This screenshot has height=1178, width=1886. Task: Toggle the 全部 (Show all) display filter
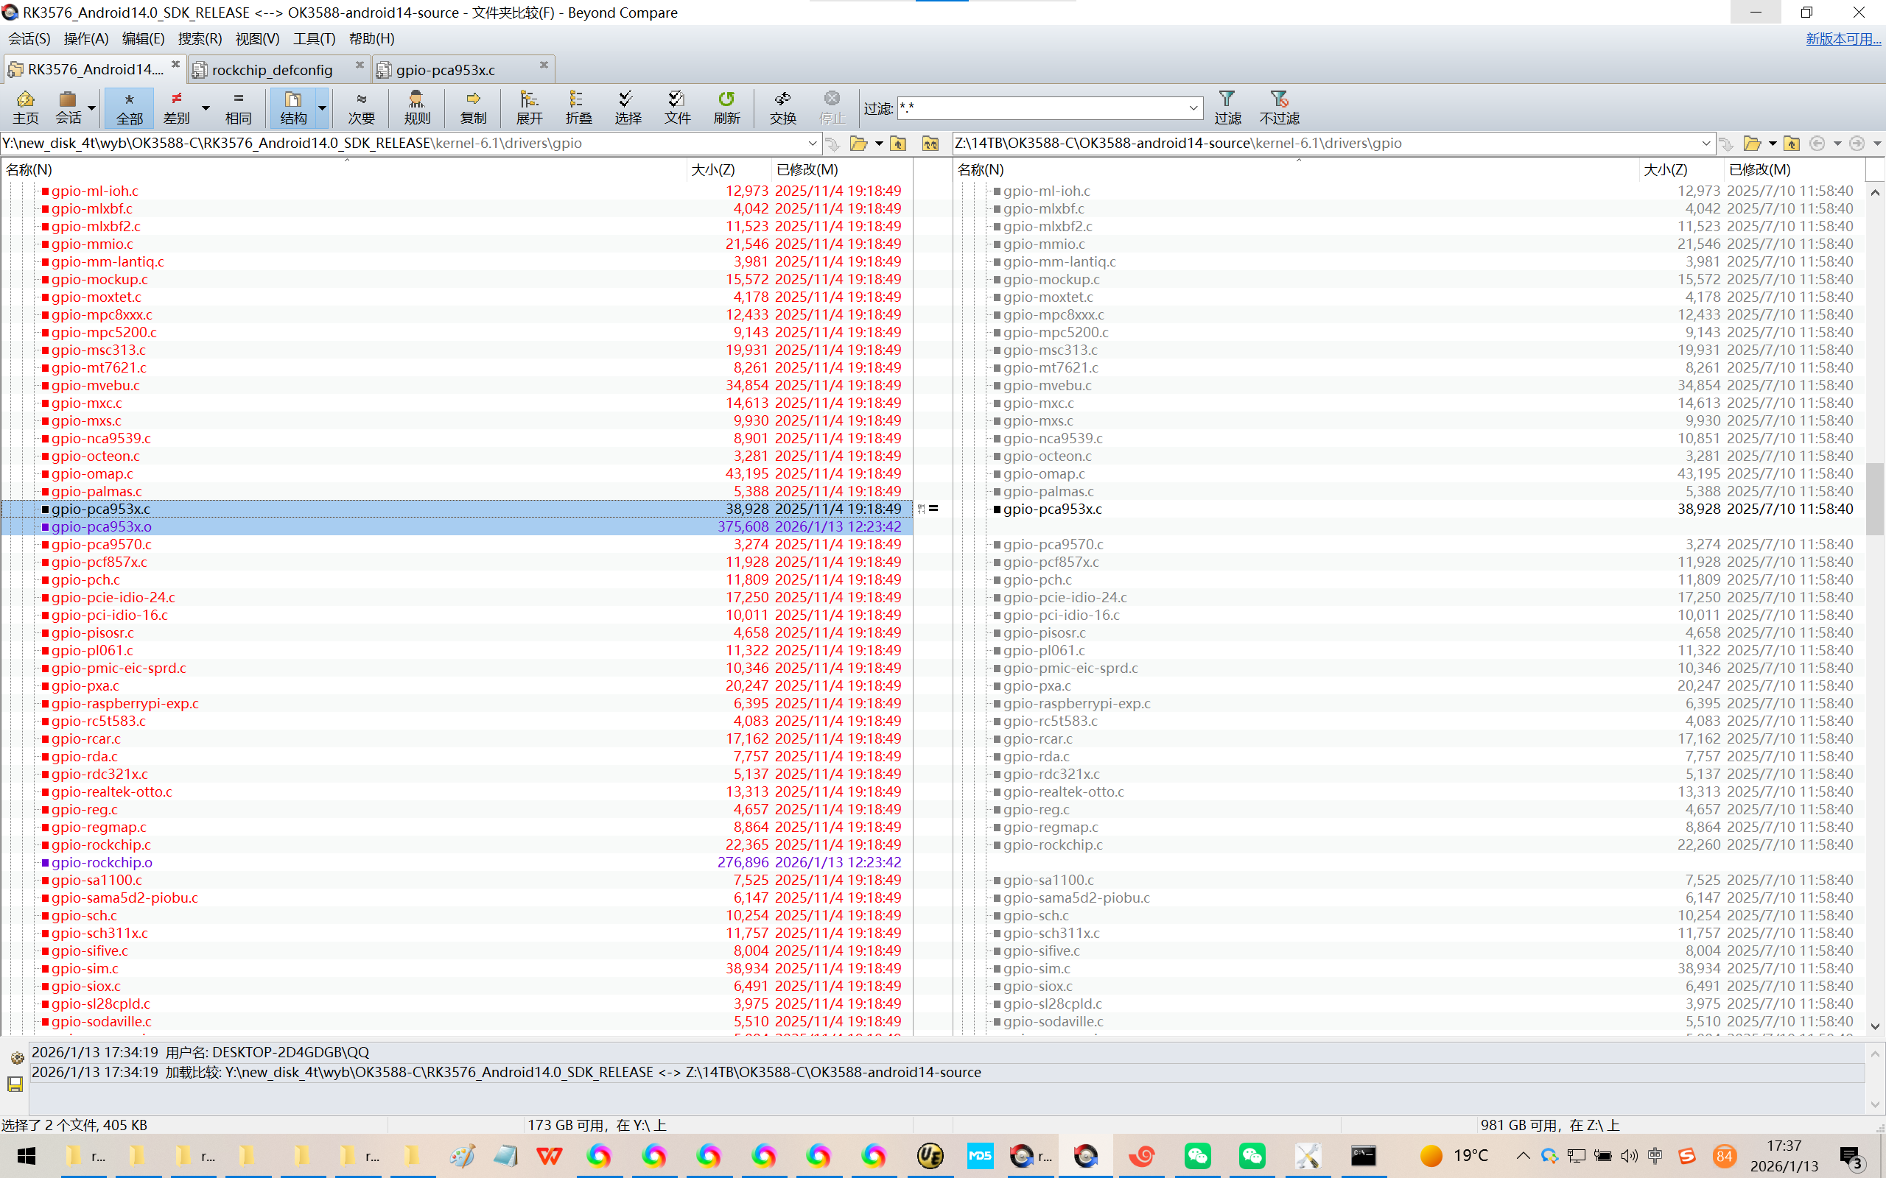[130, 107]
